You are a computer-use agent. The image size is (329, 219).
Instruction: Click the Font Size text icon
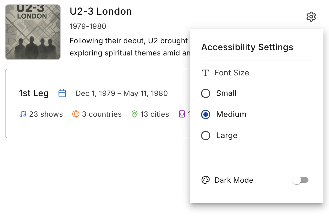205,73
